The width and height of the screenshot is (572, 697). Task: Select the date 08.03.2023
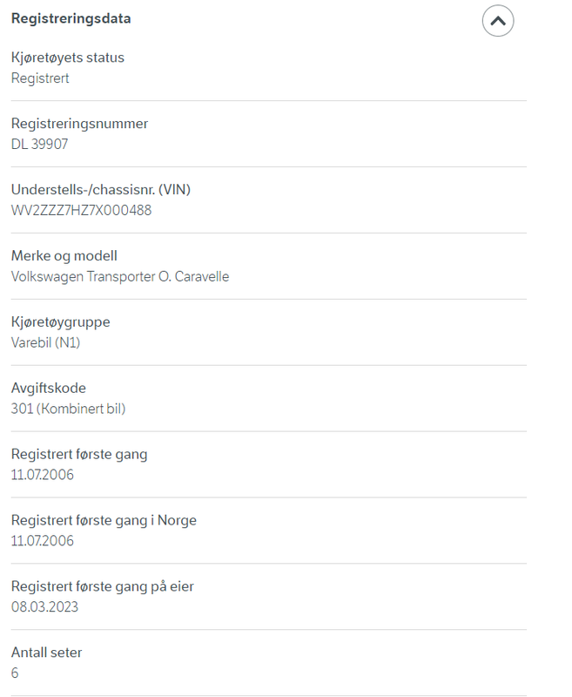coord(44,607)
